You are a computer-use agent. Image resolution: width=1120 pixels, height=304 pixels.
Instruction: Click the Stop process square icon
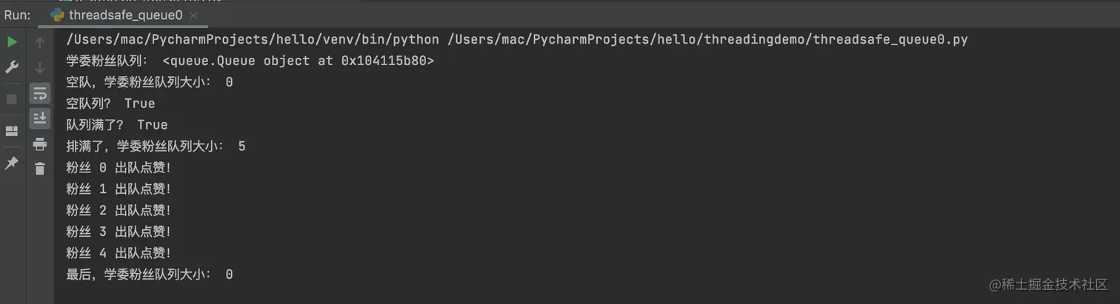click(x=12, y=99)
